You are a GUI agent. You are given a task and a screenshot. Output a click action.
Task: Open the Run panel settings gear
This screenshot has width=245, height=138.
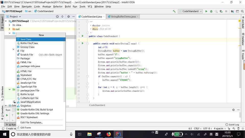234,110
